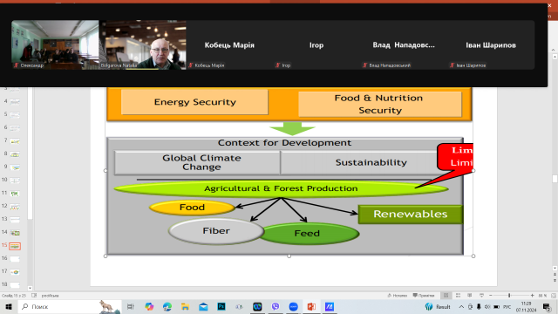Screen dimensions: 558x314
Task: Switch to Reading view icon
Action: (x=470, y=296)
